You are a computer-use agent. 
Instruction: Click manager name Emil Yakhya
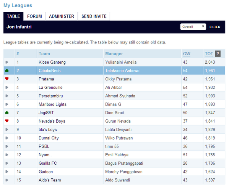(117, 155)
